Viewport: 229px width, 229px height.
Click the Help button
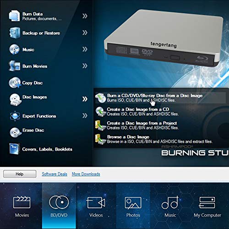20,174
